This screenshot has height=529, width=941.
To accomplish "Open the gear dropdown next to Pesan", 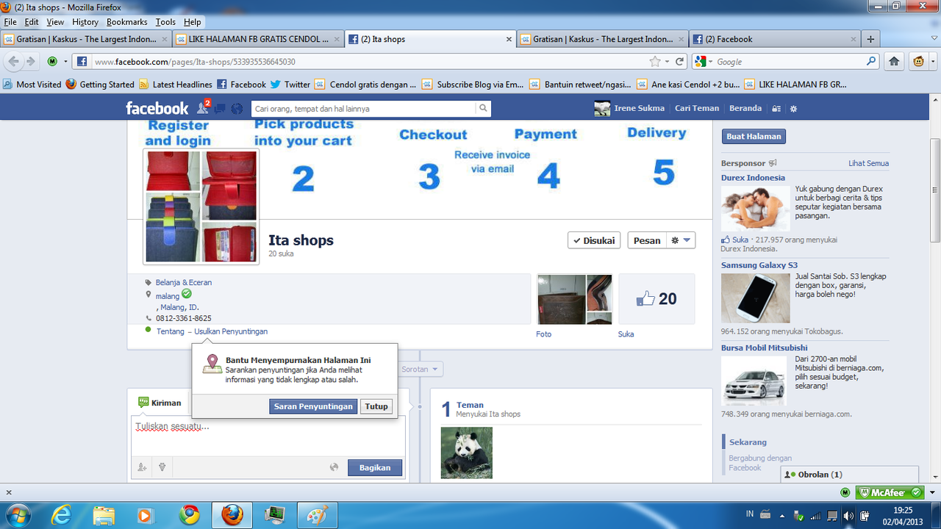I will tap(681, 240).
